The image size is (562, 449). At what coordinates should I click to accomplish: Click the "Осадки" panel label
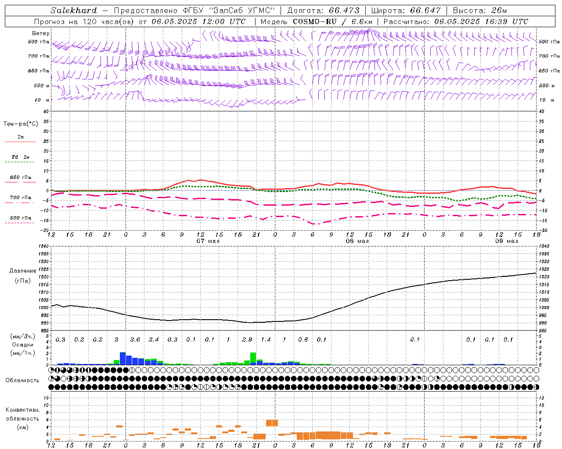coord(22,345)
